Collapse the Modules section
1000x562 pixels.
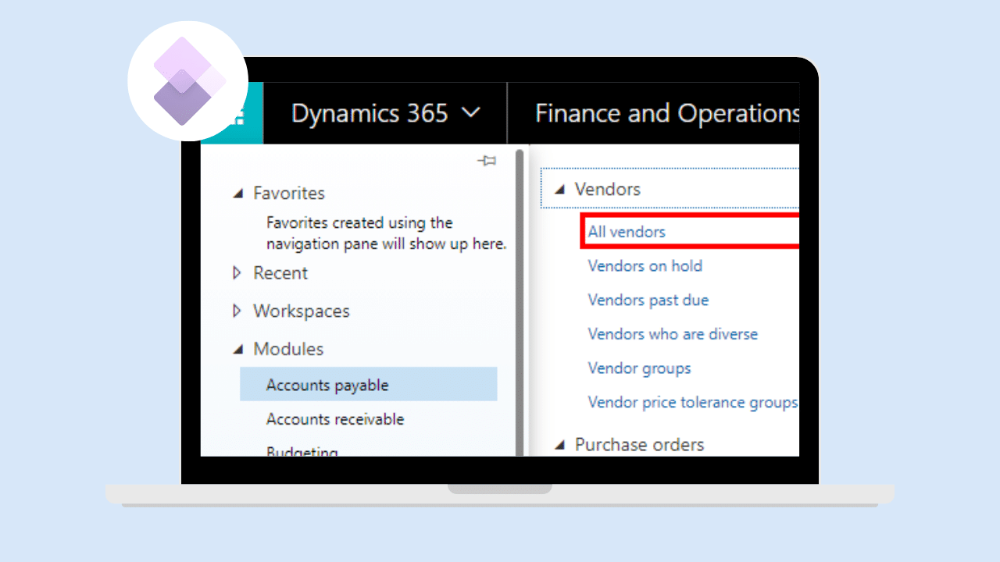238,350
